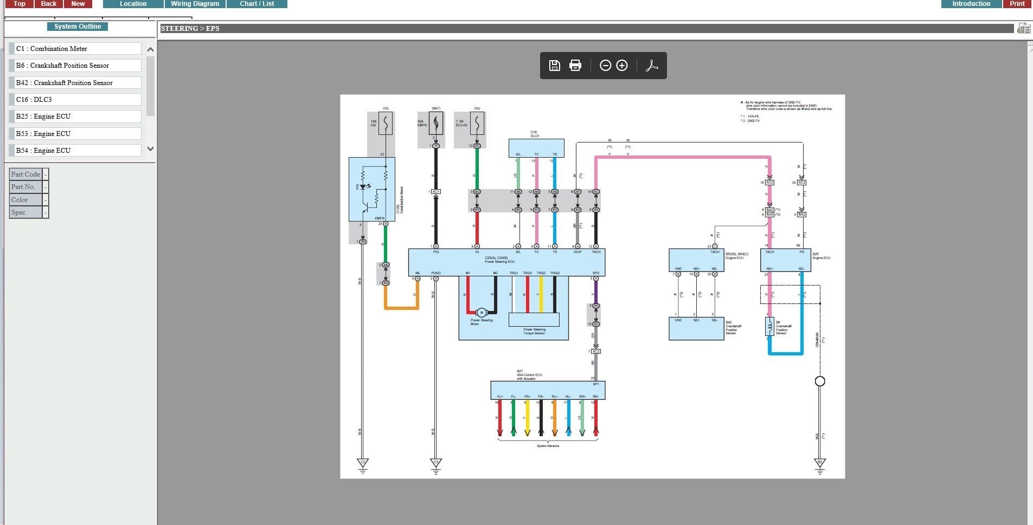This screenshot has width=1033, height=525.
Task: Select C1 : Combination Meter in the list
Action: pyautogui.click(x=75, y=49)
